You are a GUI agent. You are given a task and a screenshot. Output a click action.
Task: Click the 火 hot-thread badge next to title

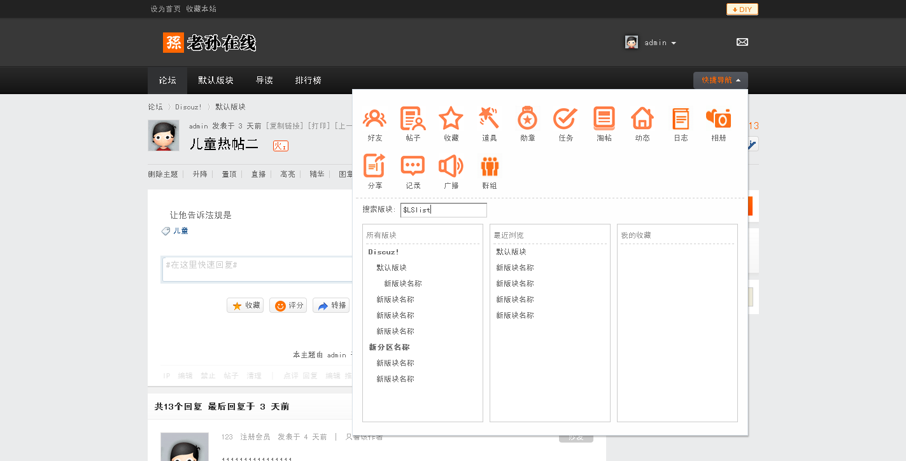tap(281, 146)
